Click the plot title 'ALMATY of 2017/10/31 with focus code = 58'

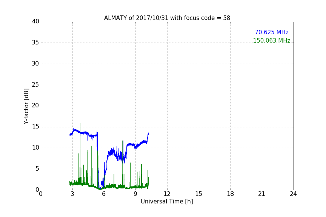[x=167, y=18]
